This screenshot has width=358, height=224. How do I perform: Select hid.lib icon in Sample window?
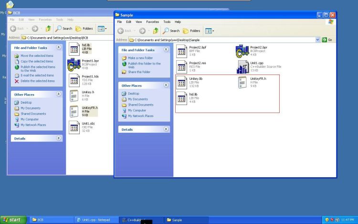click(181, 98)
